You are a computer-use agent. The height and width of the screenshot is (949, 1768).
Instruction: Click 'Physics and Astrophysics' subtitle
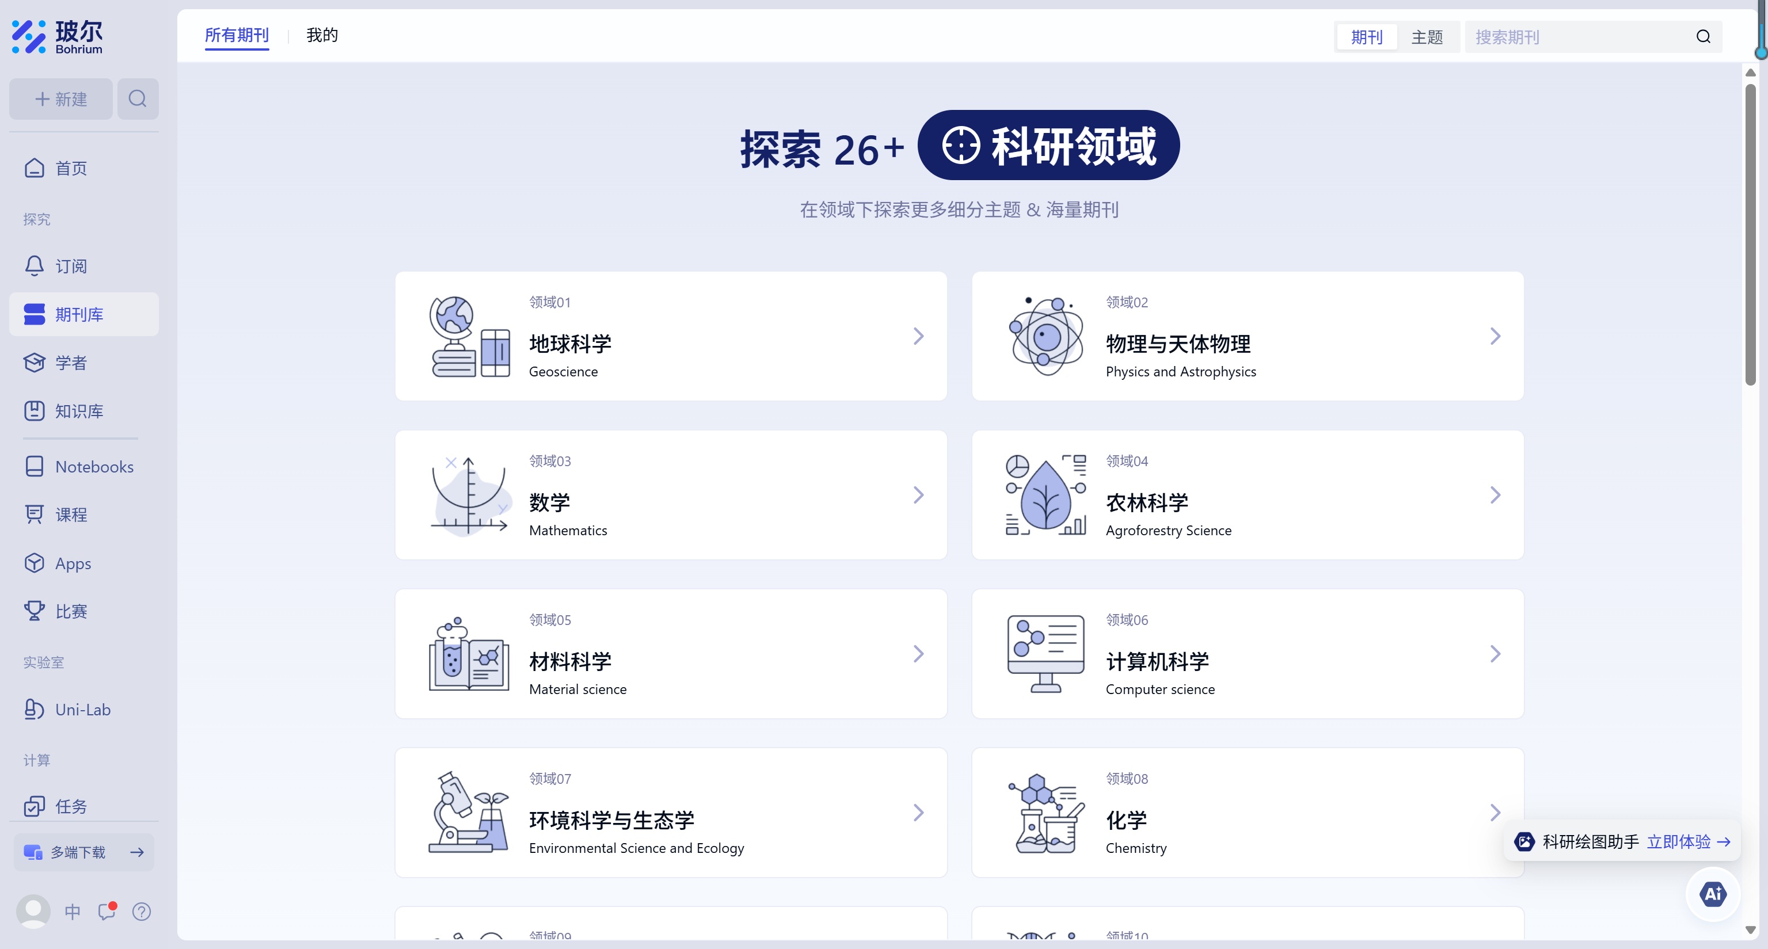(x=1181, y=372)
